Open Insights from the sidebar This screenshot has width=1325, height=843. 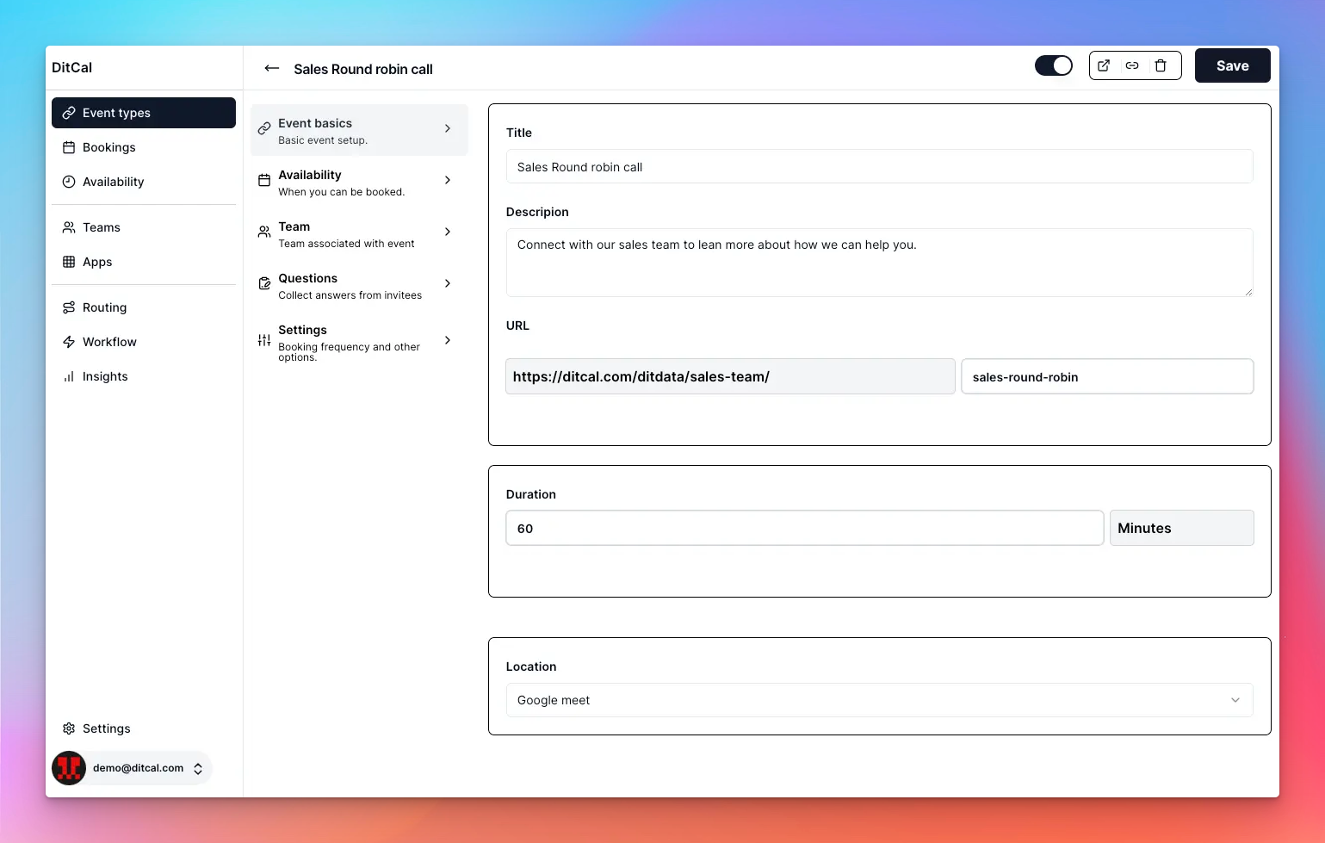tap(104, 376)
